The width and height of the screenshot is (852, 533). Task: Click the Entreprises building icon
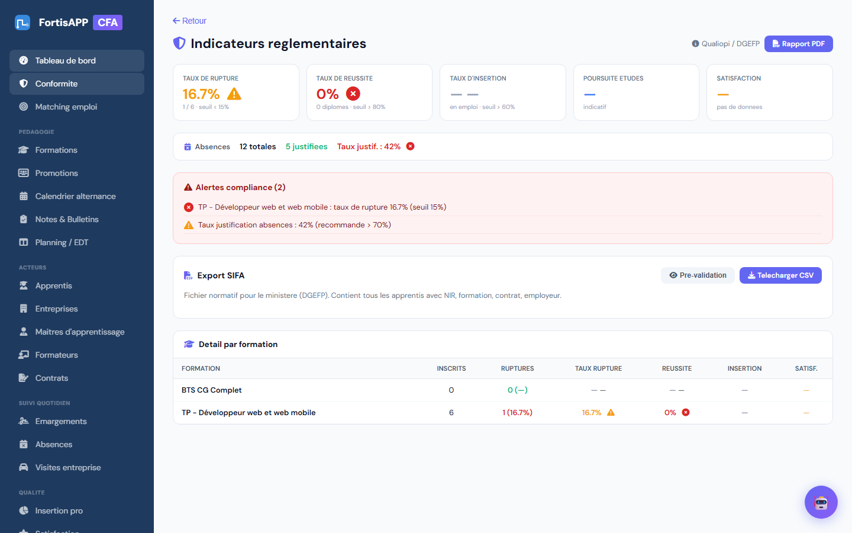click(x=24, y=309)
